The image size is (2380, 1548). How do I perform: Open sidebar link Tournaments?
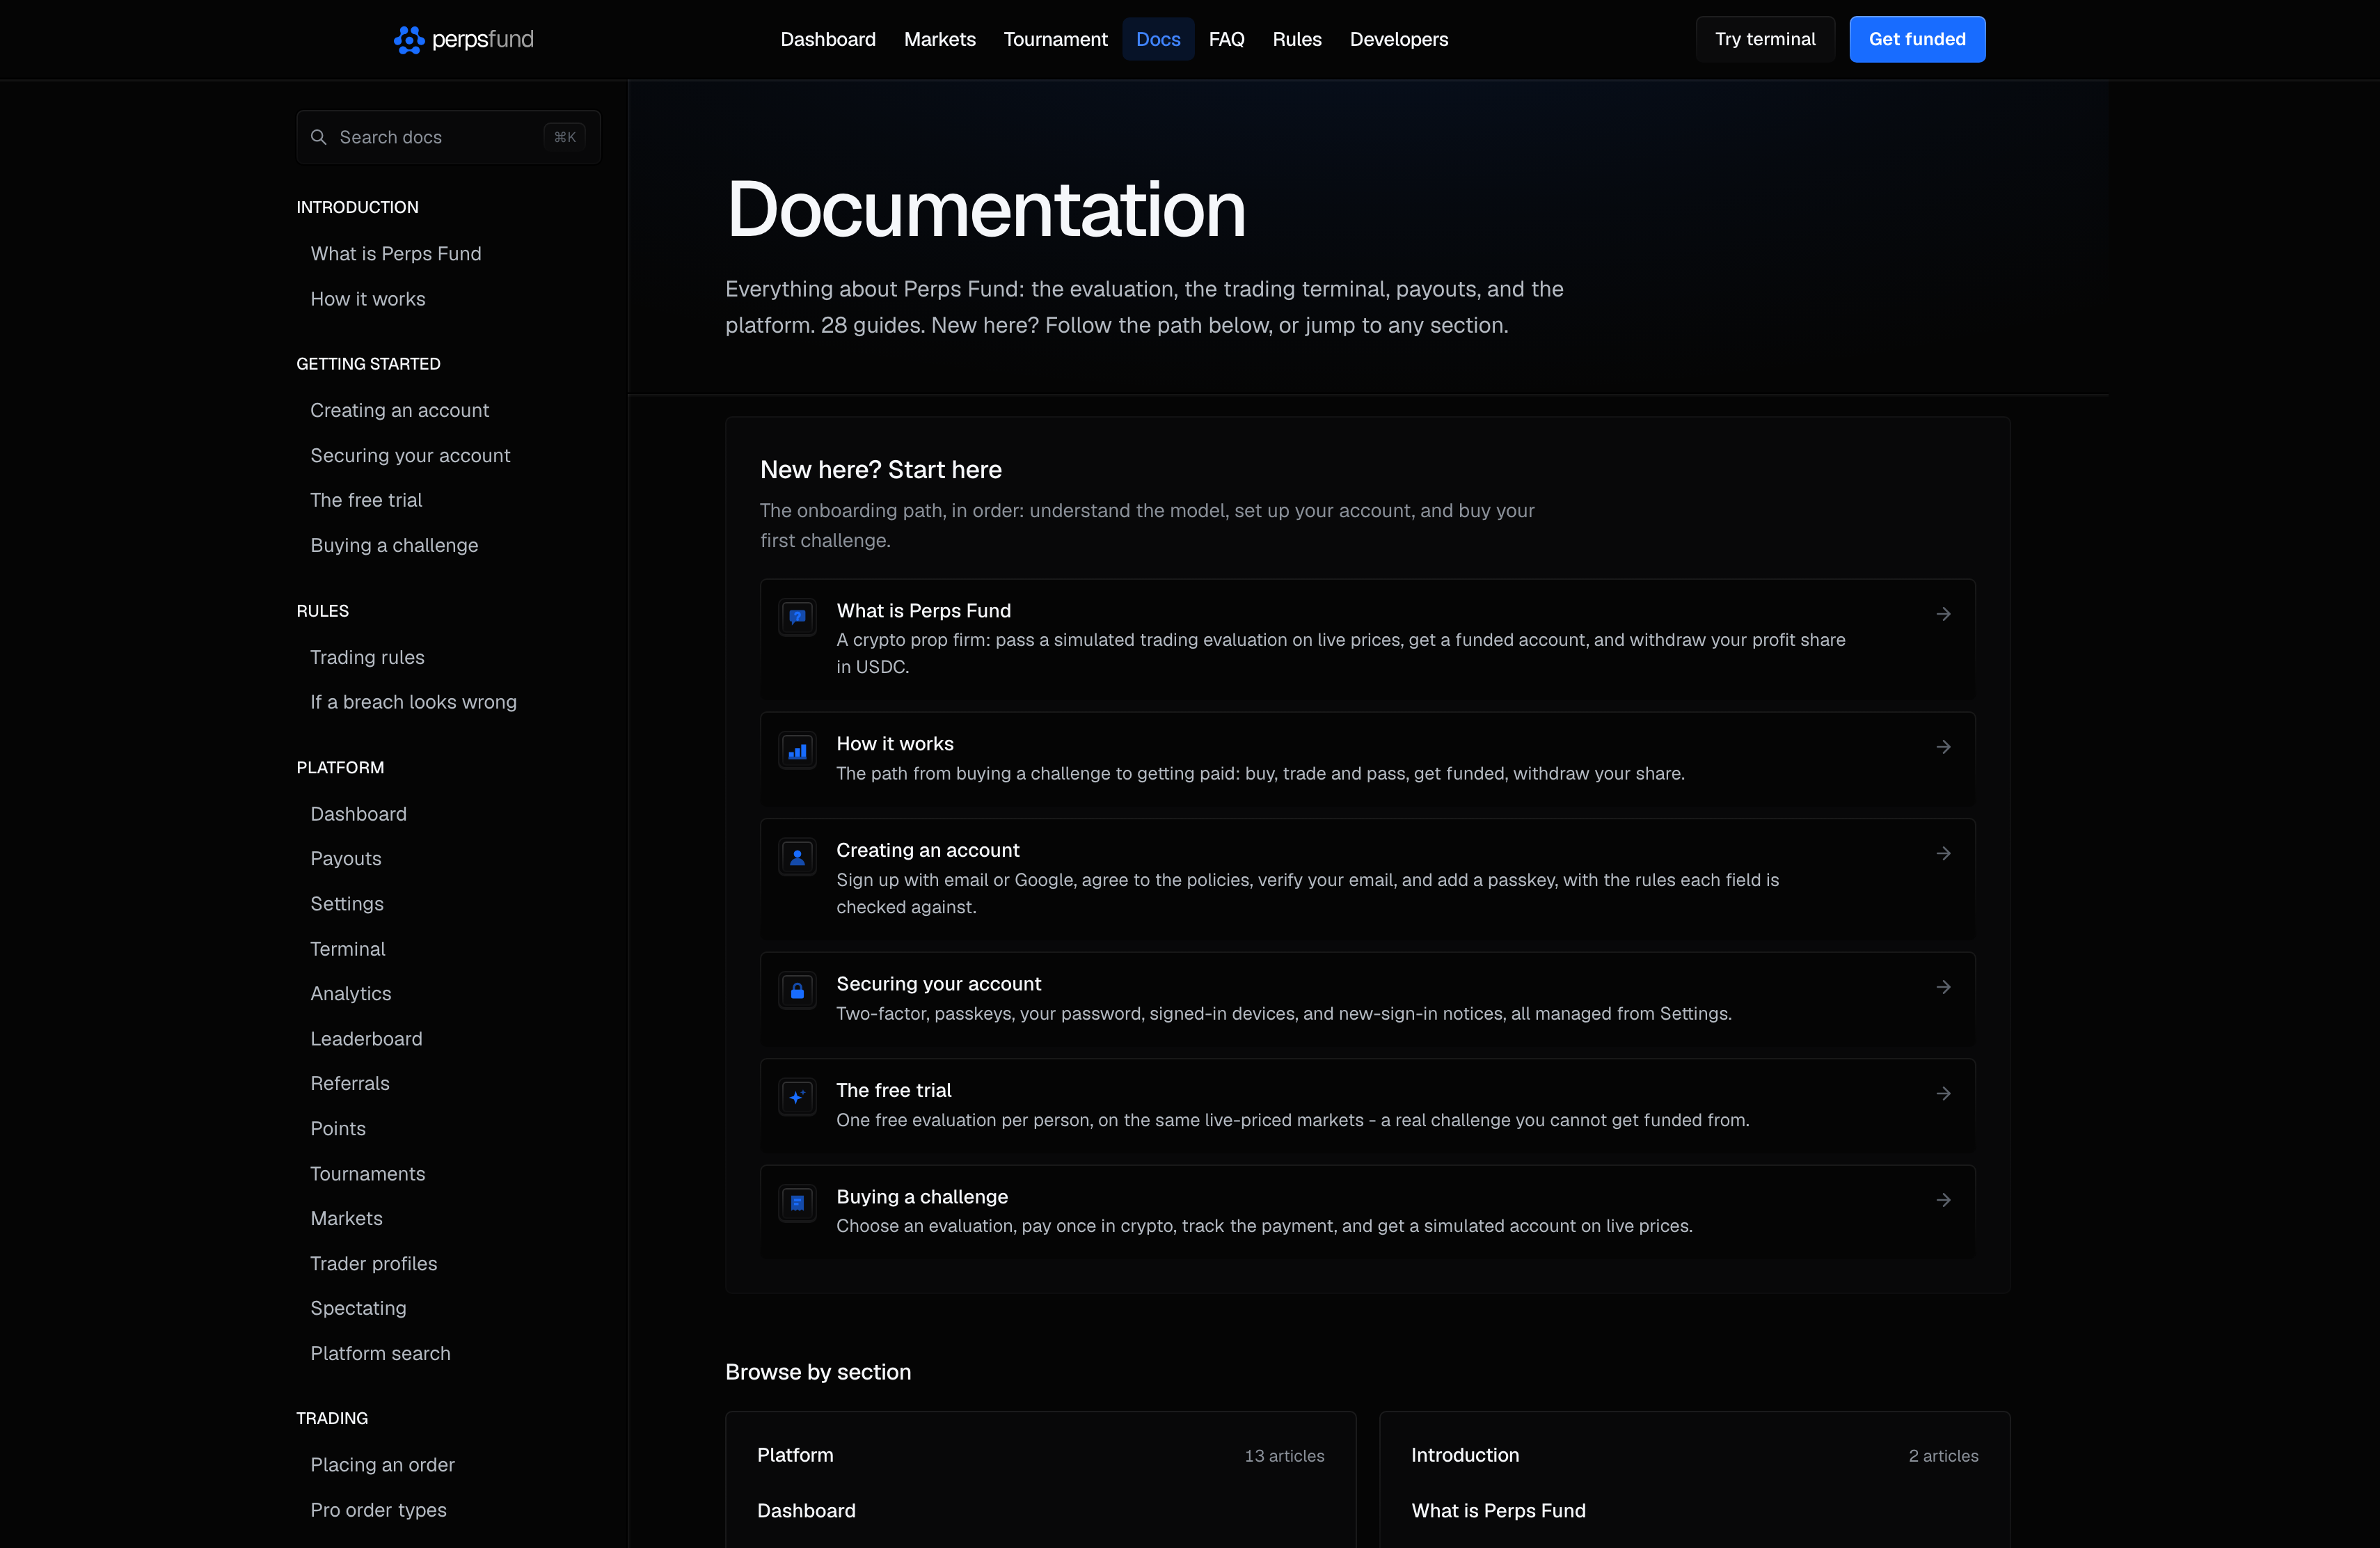point(368,1174)
